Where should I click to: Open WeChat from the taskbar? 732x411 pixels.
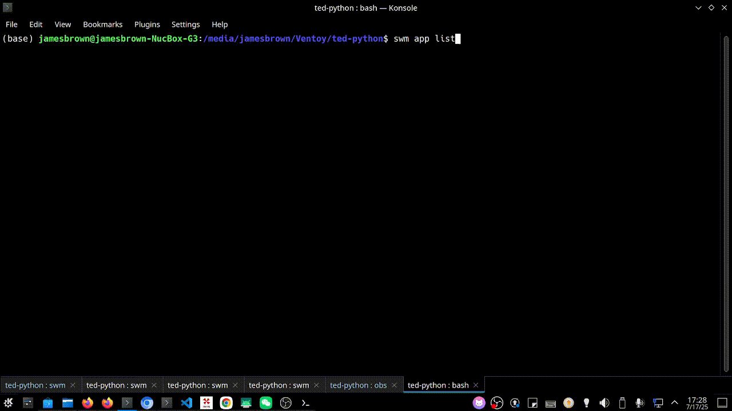pos(265,402)
